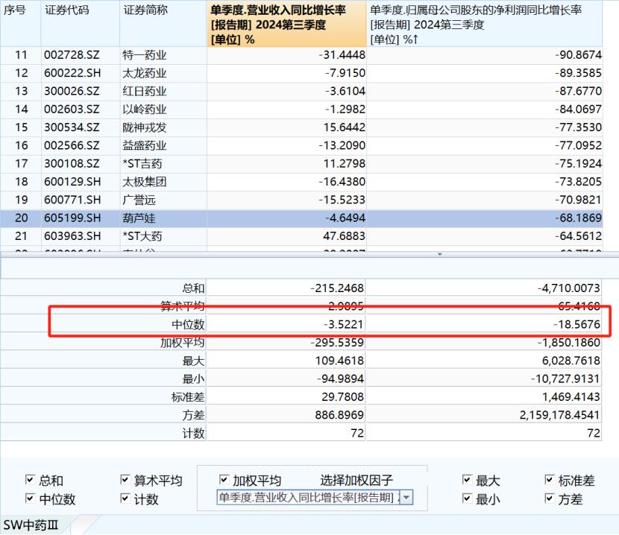Select the *ST大药 row
Screen dimensions: 619x535
[301, 236]
